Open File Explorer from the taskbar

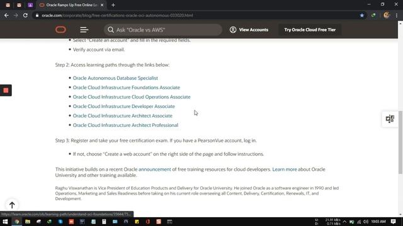[28, 222]
